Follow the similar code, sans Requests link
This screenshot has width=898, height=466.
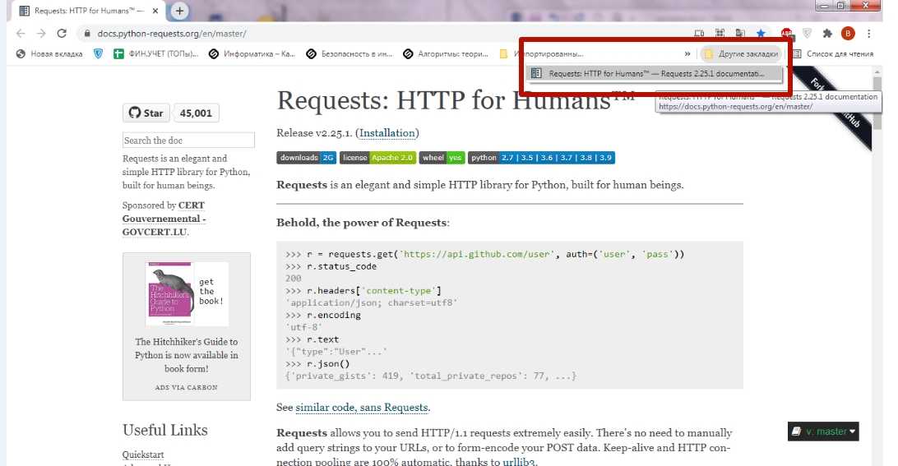[362, 407]
